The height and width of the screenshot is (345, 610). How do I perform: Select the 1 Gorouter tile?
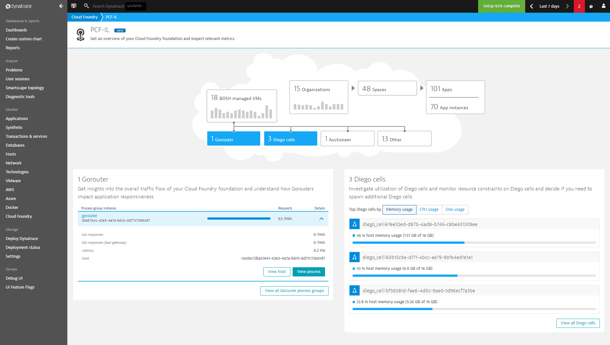[234, 139]
